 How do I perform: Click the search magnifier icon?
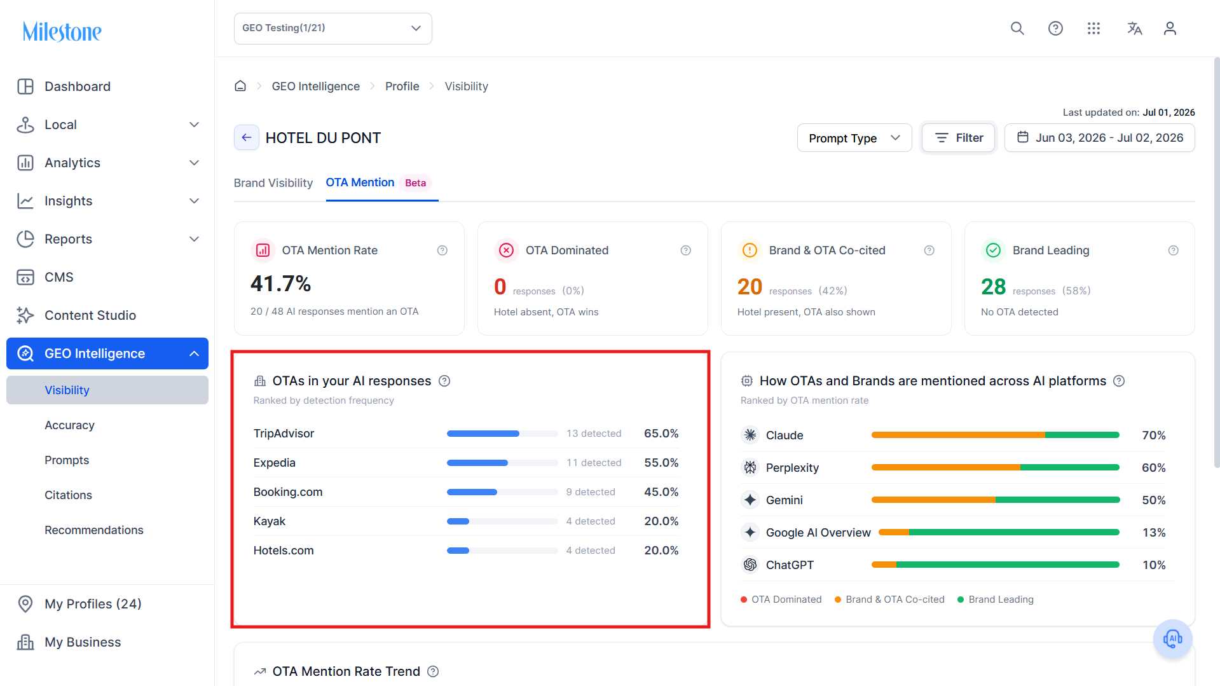coord(1017,29)
